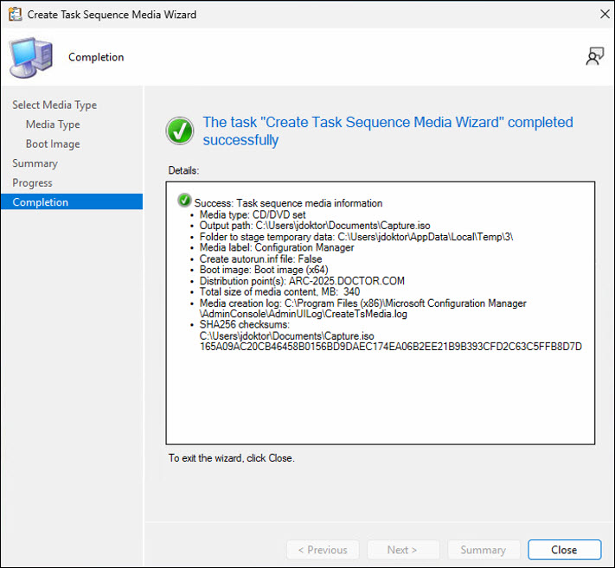The width and height of the screenshot is (615, 568).
Task: Click the disabled Previous button
Action: pyautogui.click(x=323, y=550)
